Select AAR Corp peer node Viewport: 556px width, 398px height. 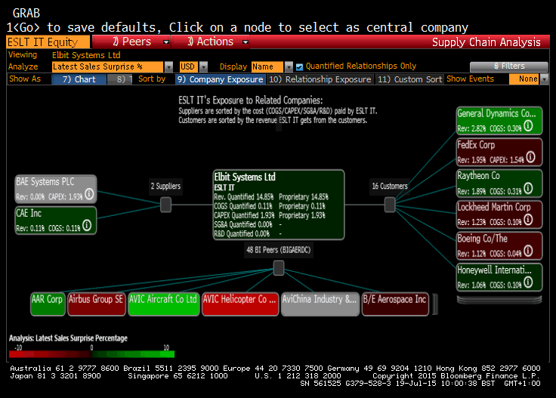[x=48, y=304]
